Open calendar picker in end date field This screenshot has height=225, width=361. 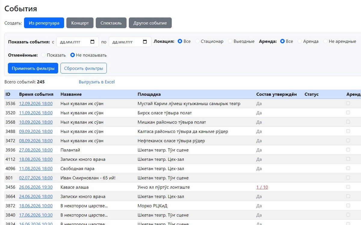pos(145,42)
